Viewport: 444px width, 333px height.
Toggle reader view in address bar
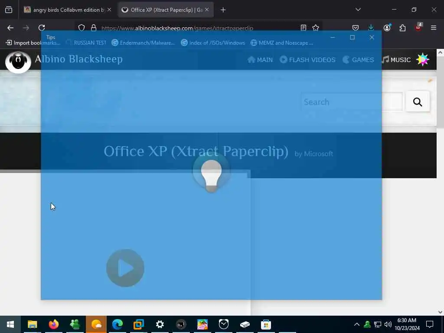coord(303,28)
